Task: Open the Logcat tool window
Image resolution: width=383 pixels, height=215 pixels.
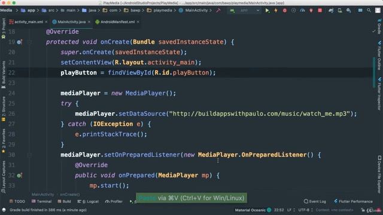Action: point(88,201)
